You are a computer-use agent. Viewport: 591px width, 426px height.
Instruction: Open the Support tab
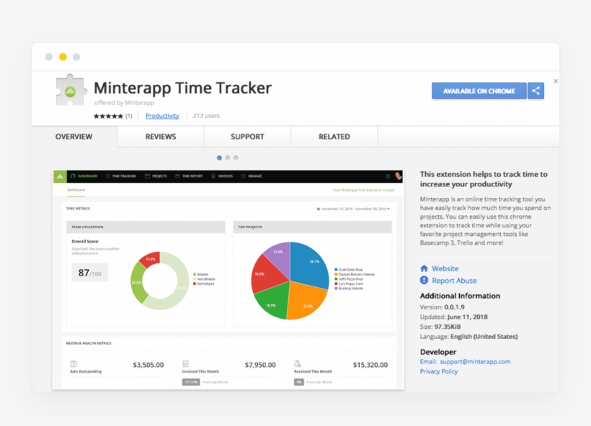[x=247, y=137]
